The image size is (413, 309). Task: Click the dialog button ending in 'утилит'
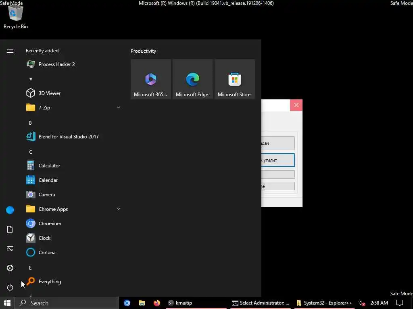[x=278, y=160]
